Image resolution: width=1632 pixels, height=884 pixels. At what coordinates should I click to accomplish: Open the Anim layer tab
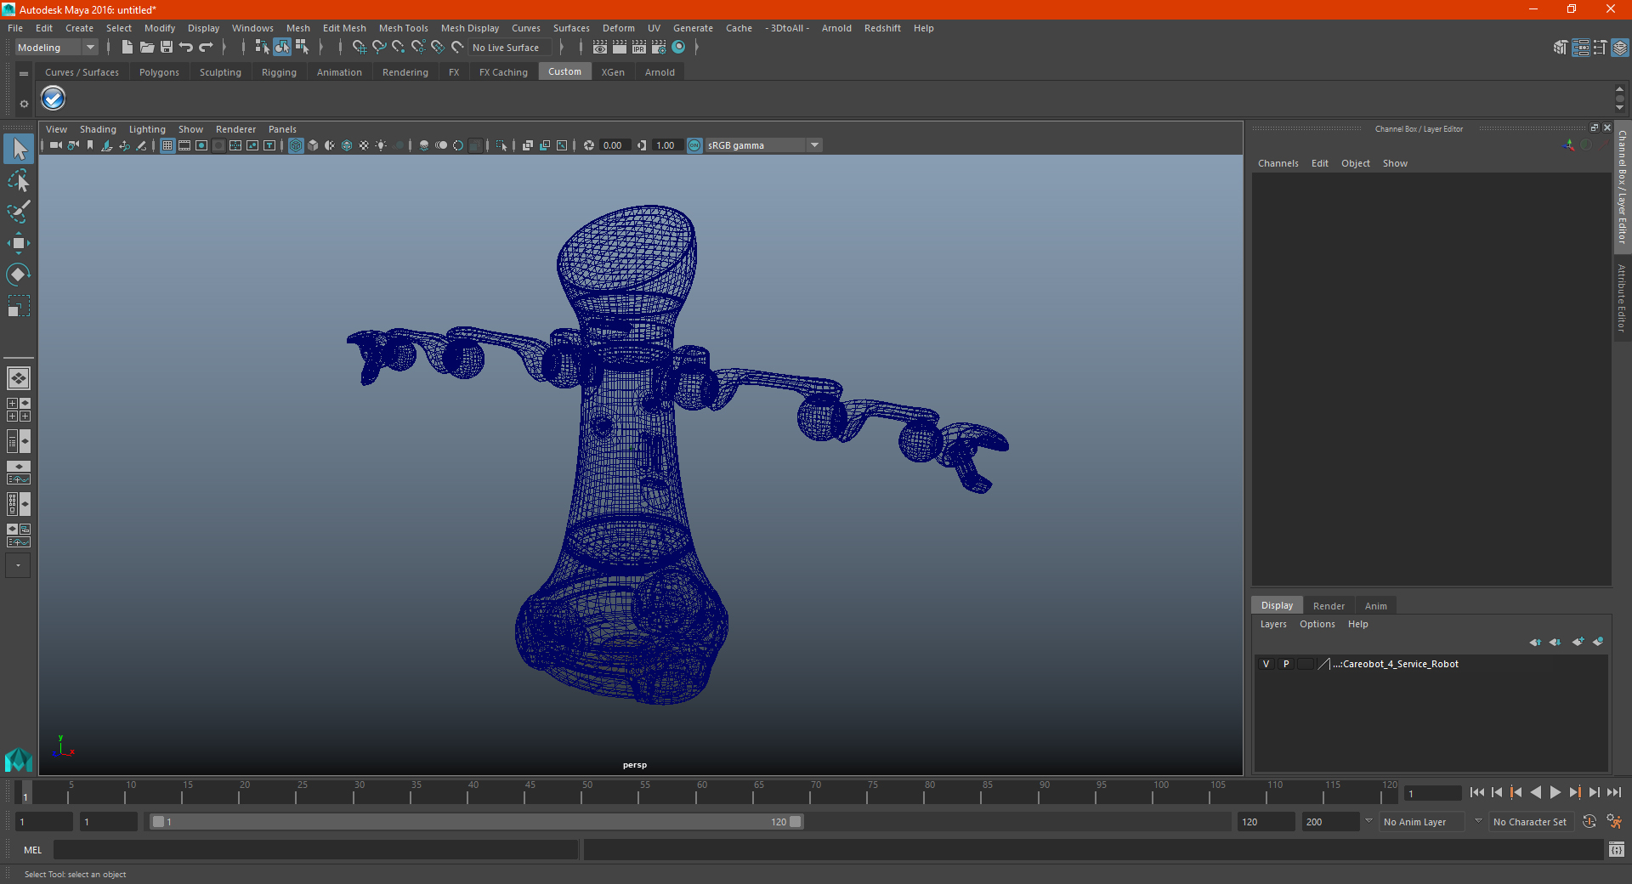[1375, 606]
